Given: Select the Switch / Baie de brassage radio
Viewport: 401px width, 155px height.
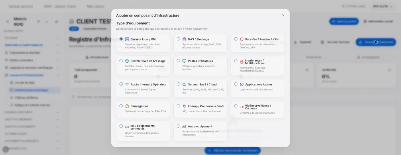Looking at the screenshot, I should tap(121, 61).
